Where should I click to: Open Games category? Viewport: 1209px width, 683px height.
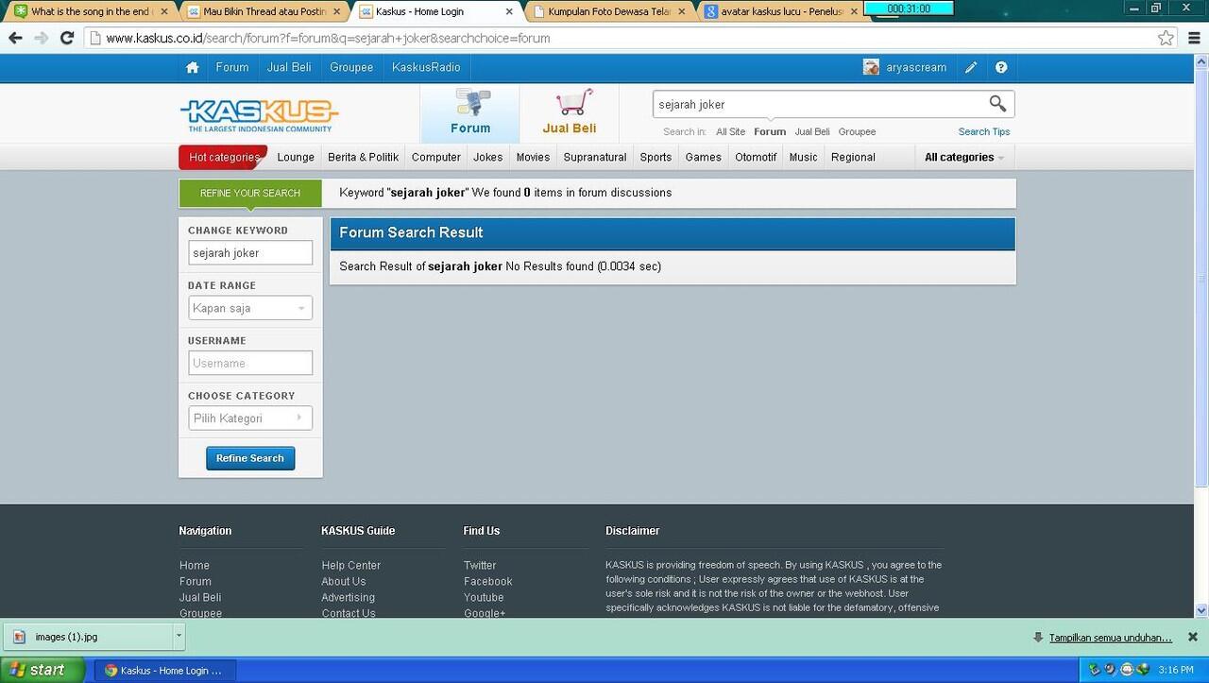click(704, 158)
